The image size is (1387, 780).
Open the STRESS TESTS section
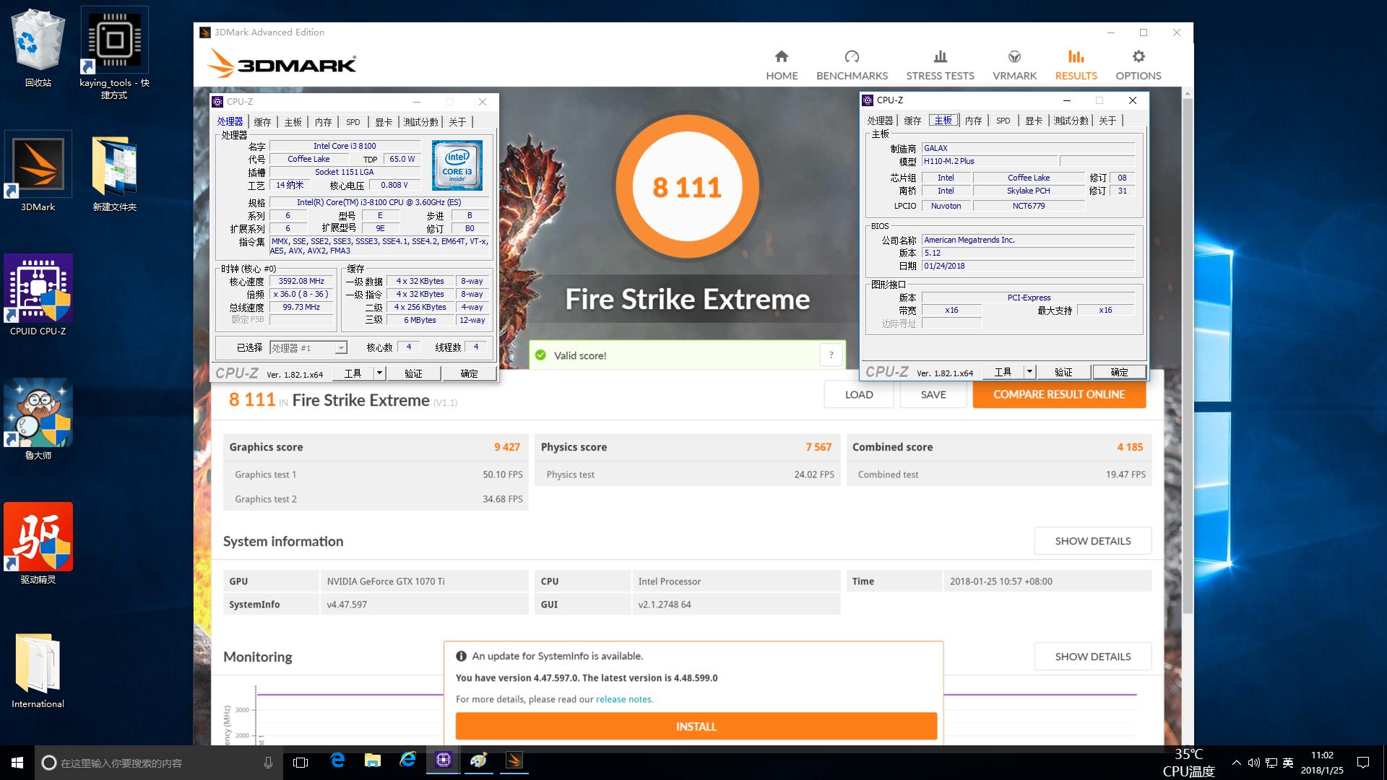point(940,64)
